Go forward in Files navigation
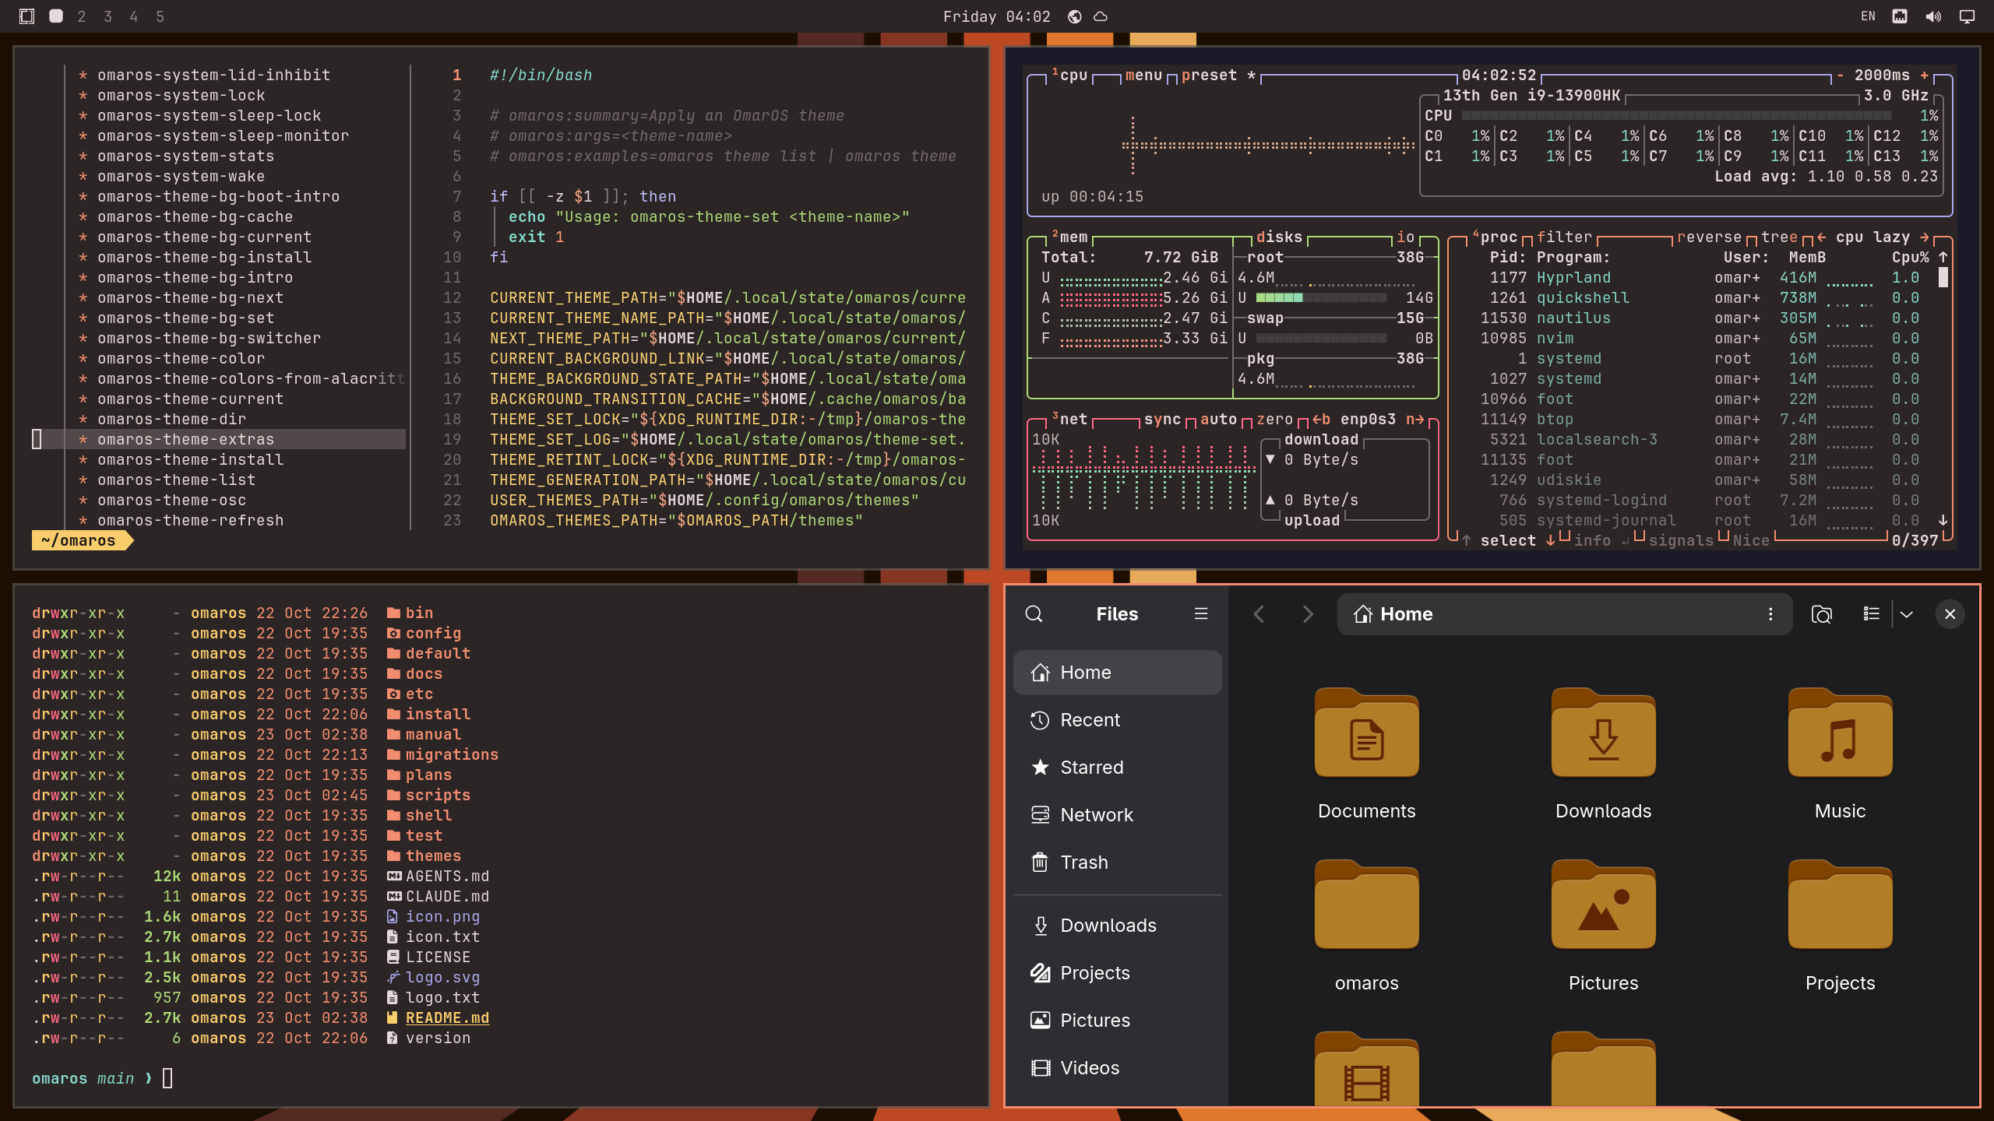The width and height of the screenshot is (1994, 1121). (x=1308, y=614)
